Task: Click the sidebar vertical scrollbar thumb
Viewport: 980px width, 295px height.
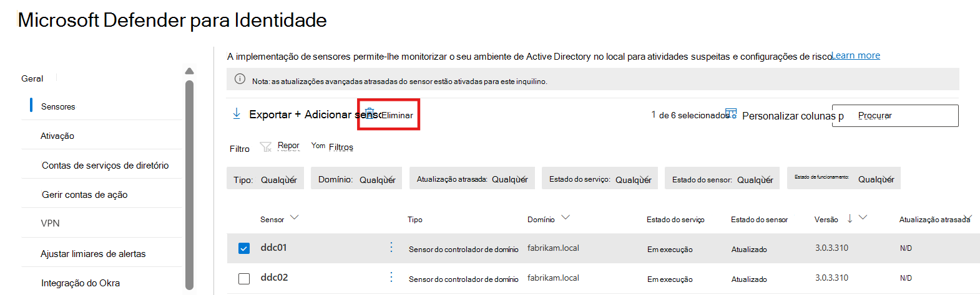Action: [190, 185]
